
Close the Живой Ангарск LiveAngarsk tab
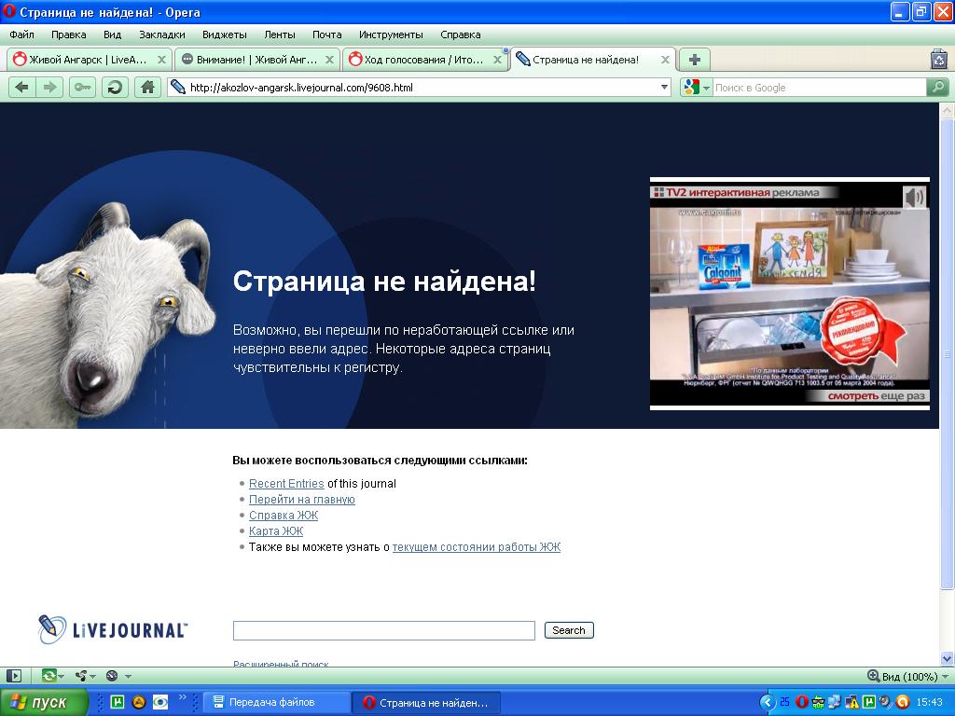tap(161, 60)
